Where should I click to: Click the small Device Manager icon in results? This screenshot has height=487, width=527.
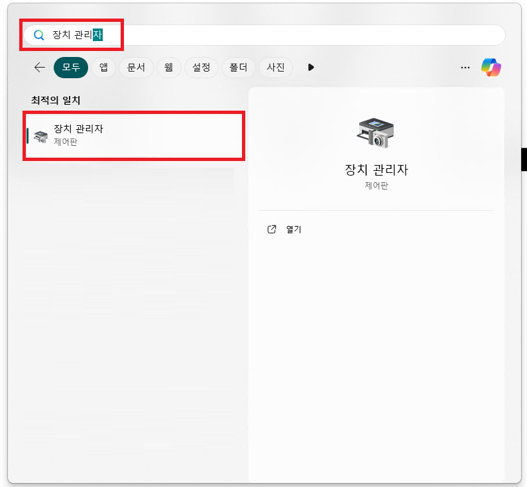(x=41, y=136)
